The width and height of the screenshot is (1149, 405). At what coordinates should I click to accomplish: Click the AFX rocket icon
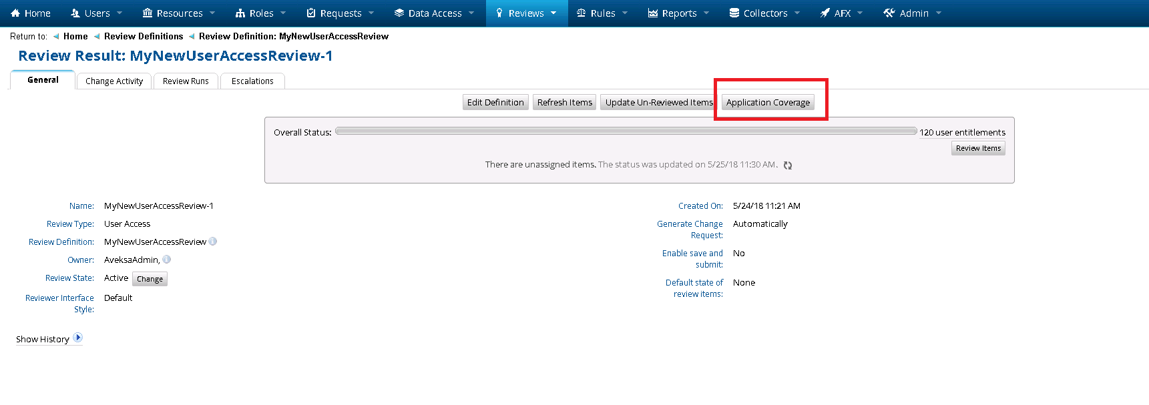click(x=825, y=13)
